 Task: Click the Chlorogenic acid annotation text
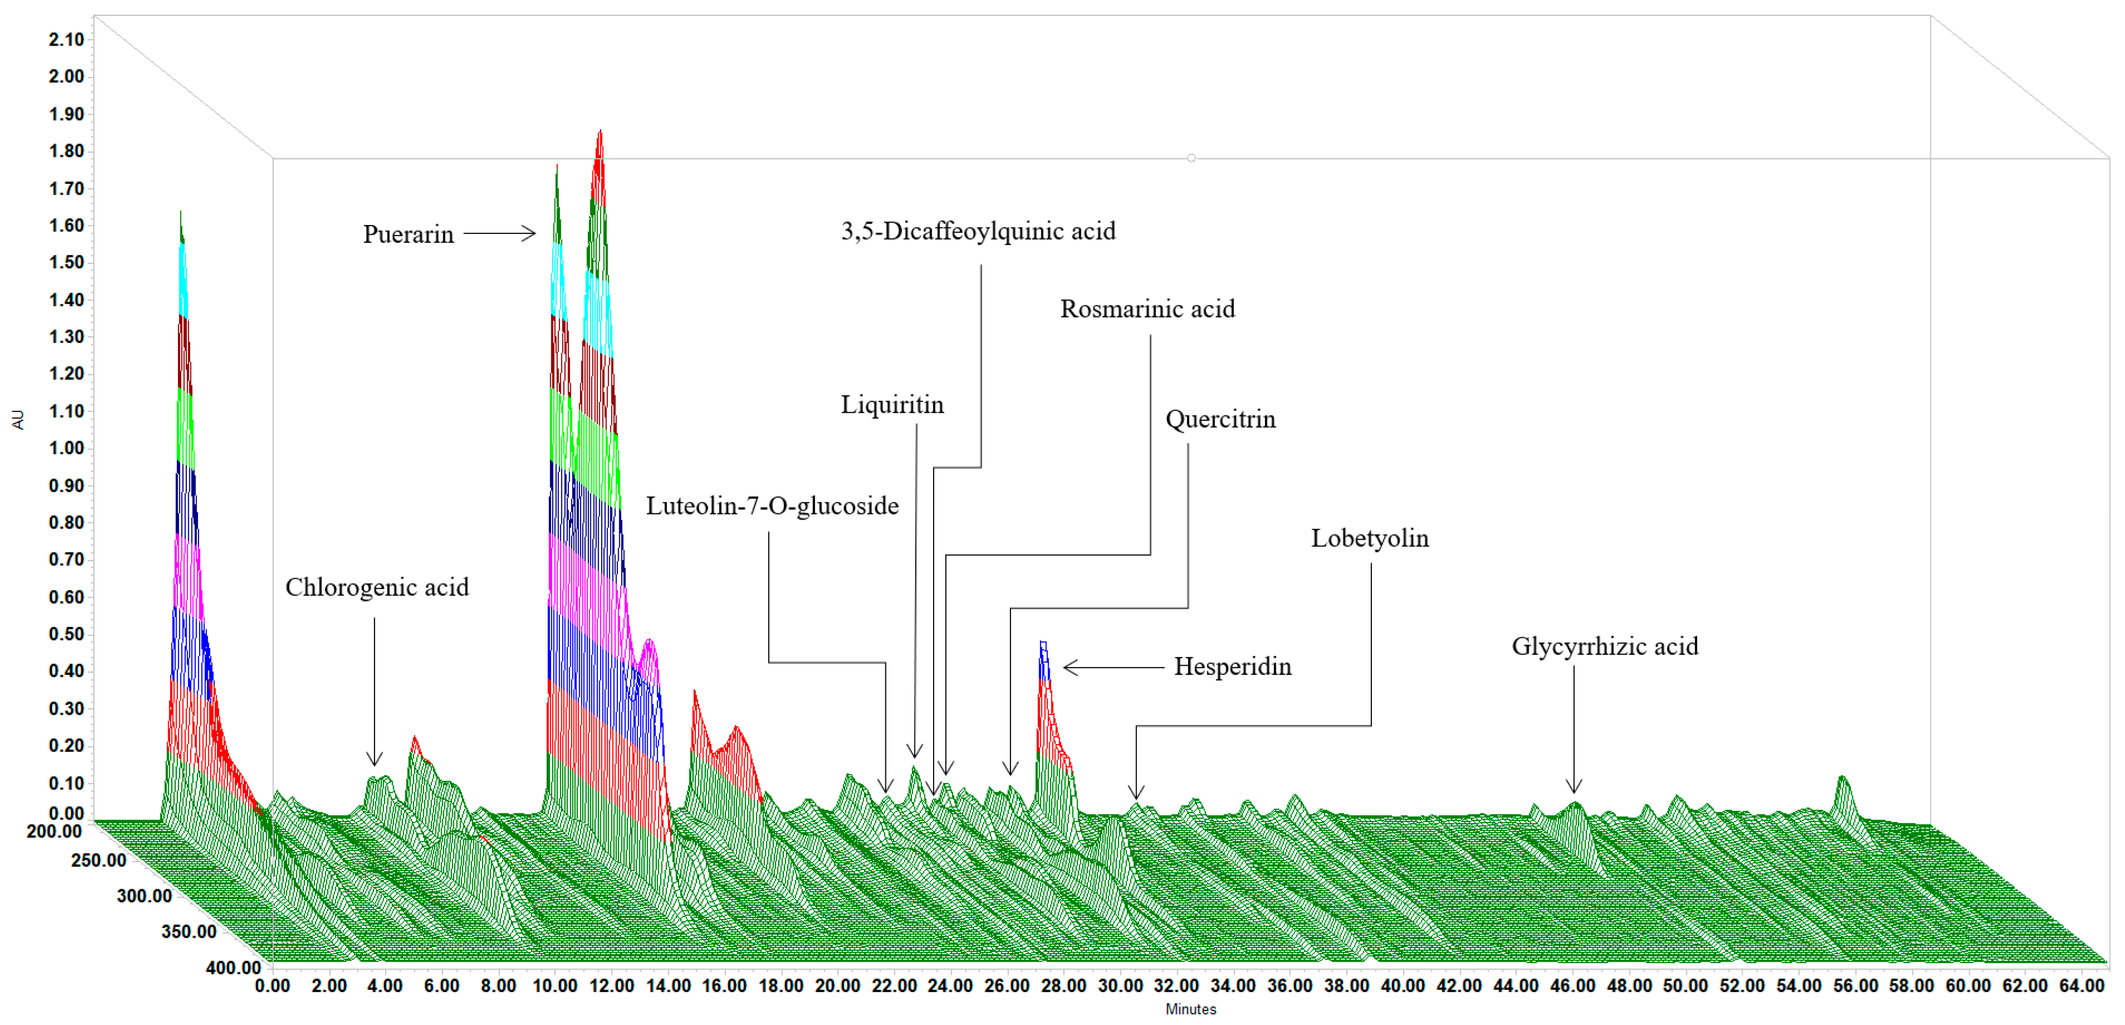pos(377,587)
